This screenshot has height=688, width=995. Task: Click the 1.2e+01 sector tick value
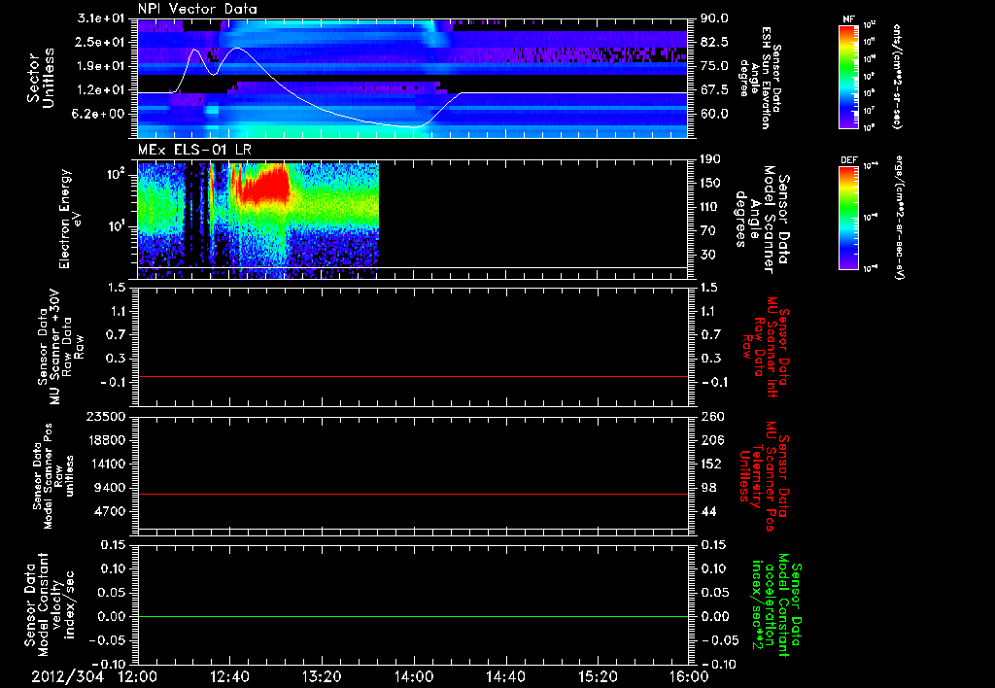(101, 90)
